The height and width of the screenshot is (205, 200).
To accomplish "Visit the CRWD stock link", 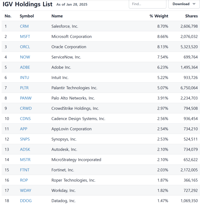I will pos(26,108).
